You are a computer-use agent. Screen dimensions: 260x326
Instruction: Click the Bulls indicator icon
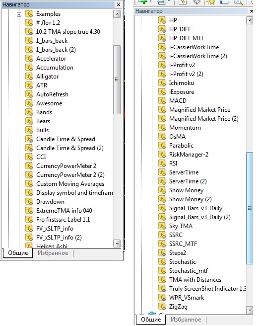tap(29, 130)
